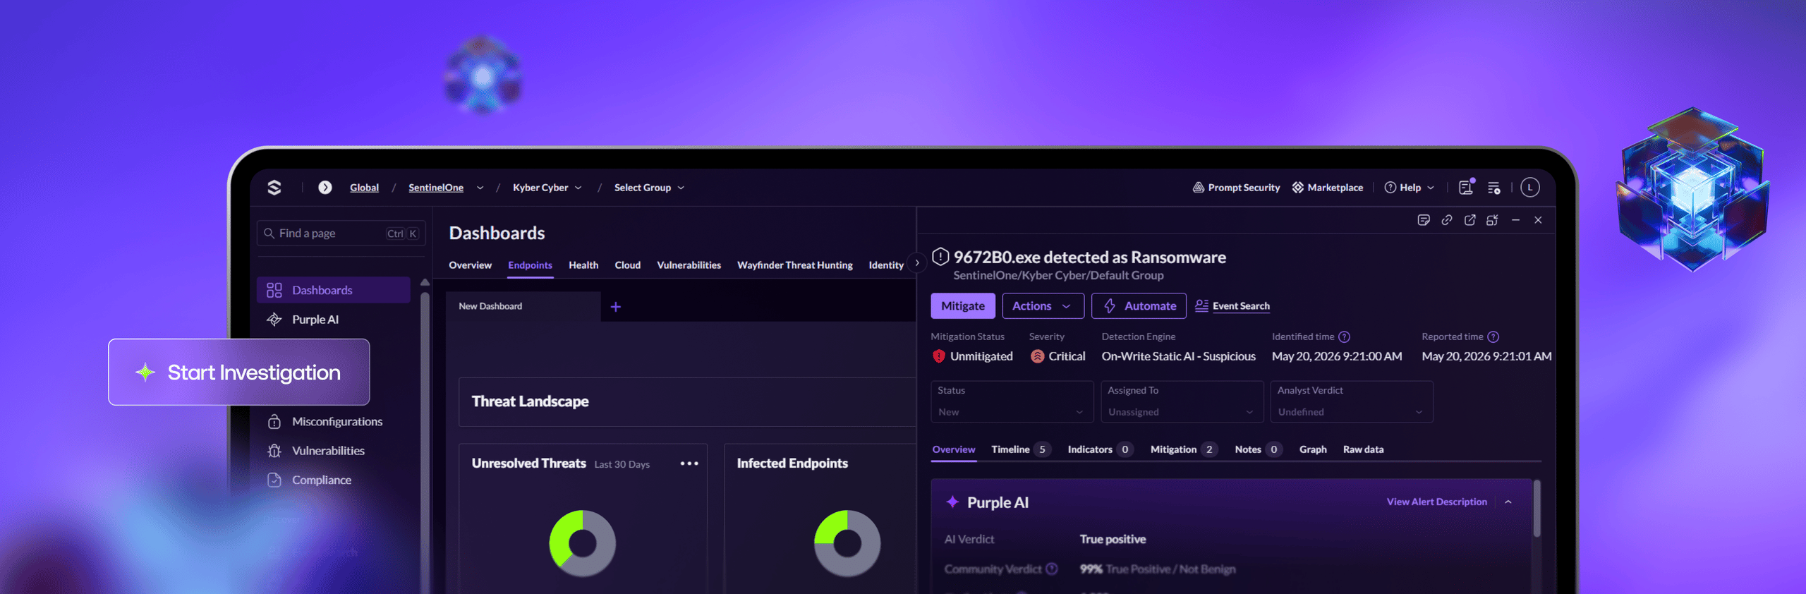
Task: Switch to the Cloud dashboard tab
Action: pos(627,265)
